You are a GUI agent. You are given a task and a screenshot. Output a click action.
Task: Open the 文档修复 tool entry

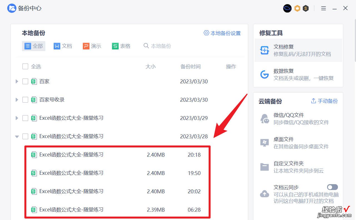[298, 50]
